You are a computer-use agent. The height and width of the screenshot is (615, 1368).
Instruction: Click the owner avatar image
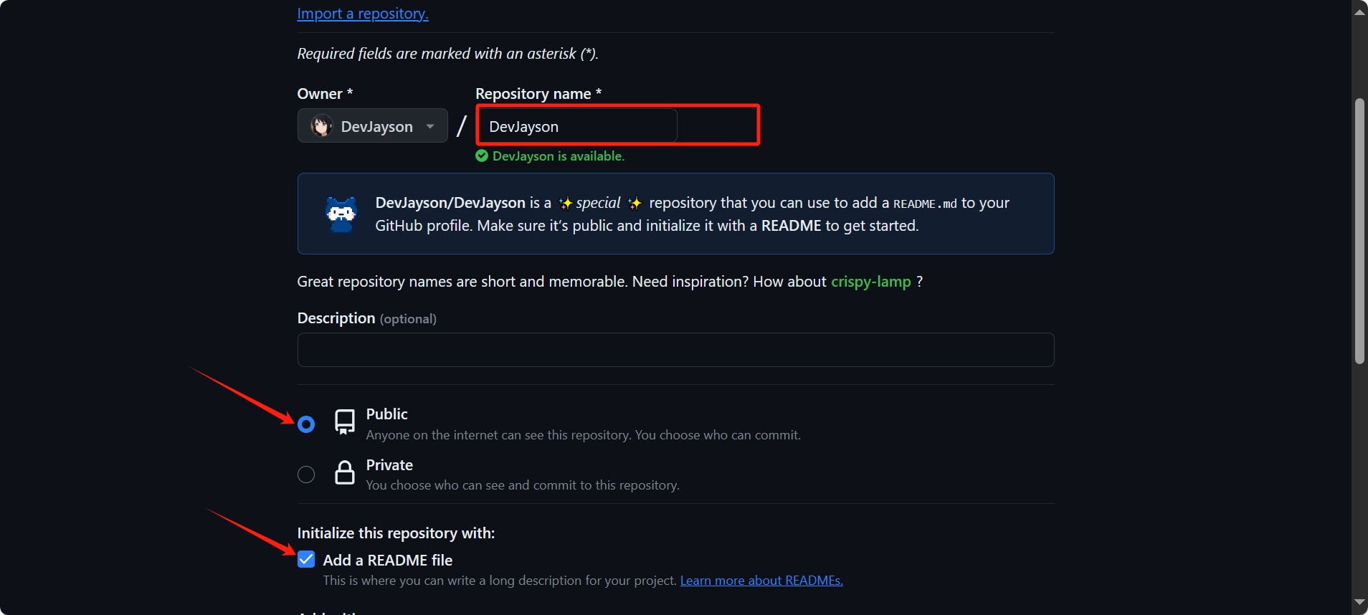[x=321, y=126]
